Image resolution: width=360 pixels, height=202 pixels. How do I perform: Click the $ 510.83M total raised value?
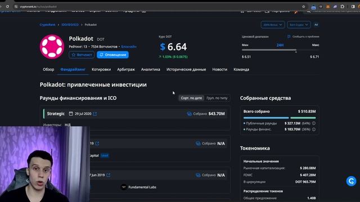tap(307, 111)
